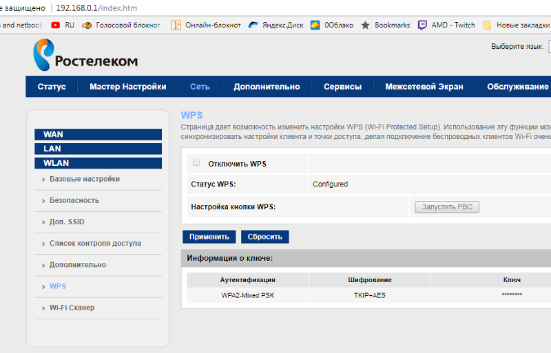Open the Статус tab
Screen dimensions: 551x353
(x=52, y=87)
